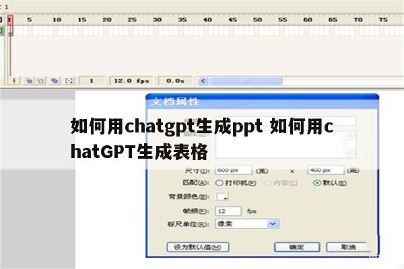404x269 pixels.
Task: Click the center frame icon below timeline
Action: pos(14,81)
